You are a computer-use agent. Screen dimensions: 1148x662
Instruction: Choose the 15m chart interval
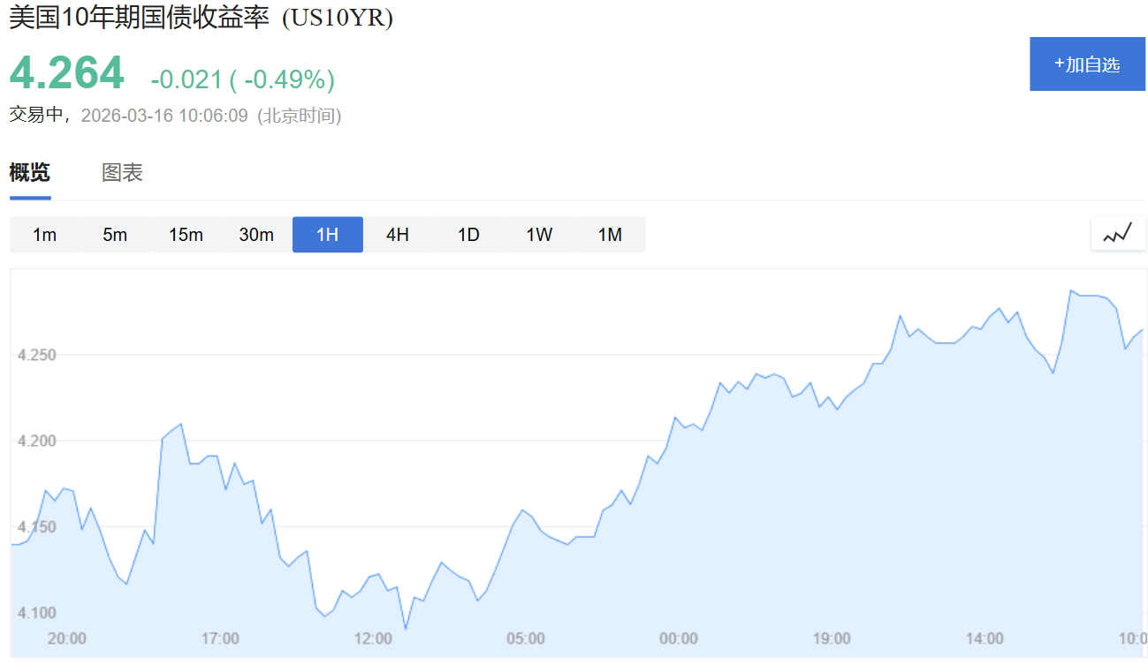186,235
